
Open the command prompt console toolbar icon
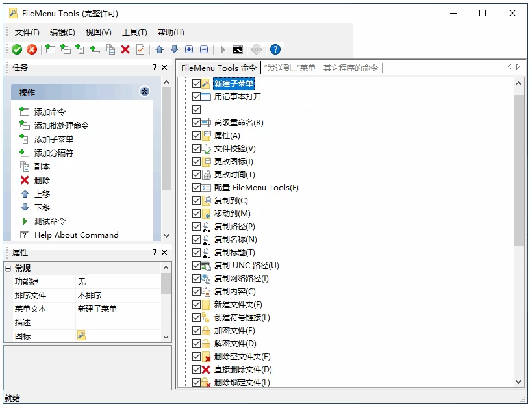click(238, 49)
